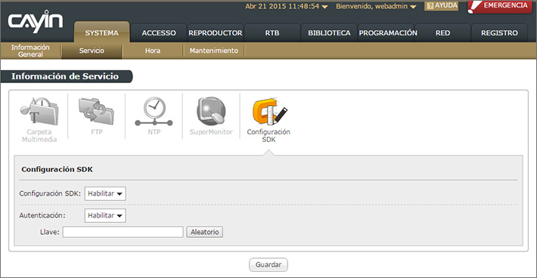The image size is (537, 278).
Task: Expand the date and time dropdown
Action: [287, 6]
